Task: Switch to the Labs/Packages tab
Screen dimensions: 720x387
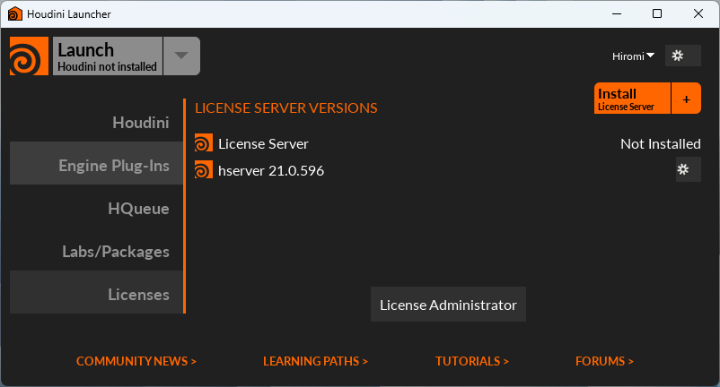Action: (96, 252)
